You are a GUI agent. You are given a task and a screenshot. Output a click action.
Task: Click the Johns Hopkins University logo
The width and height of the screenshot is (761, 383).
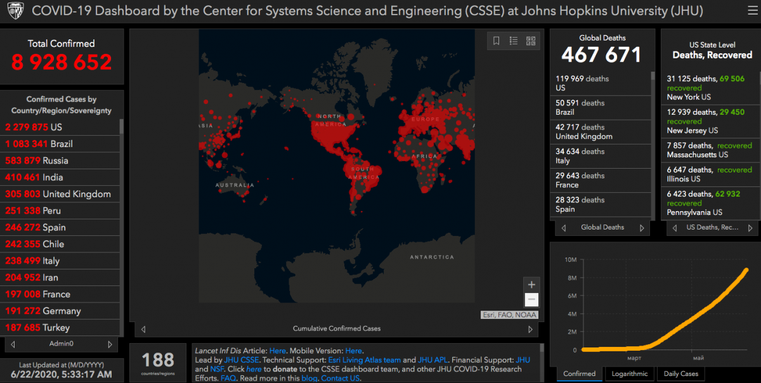point(15,11)
